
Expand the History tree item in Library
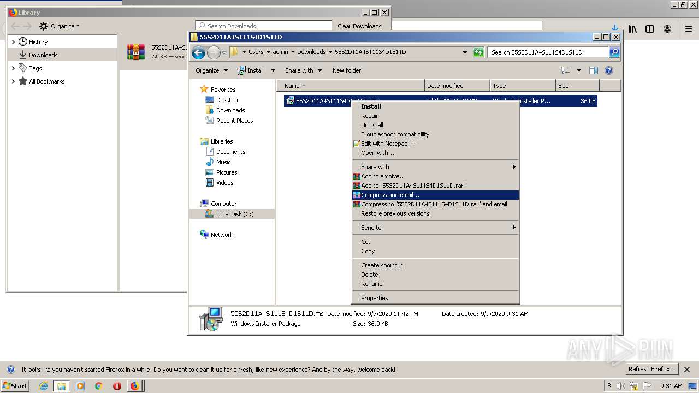(x=14, y=42)
